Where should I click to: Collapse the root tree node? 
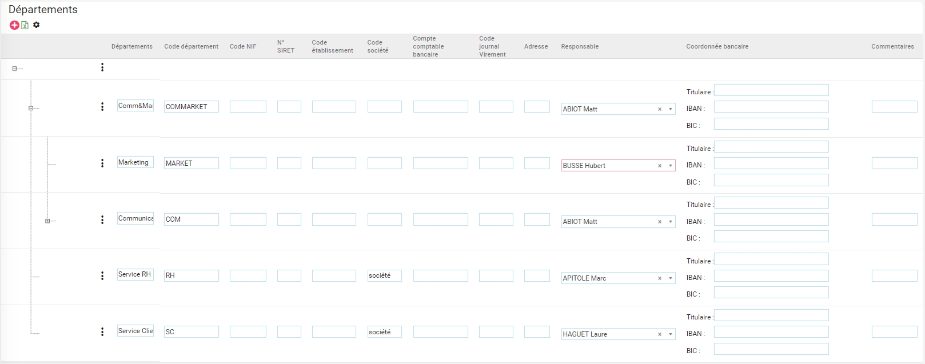pos(14,69)
